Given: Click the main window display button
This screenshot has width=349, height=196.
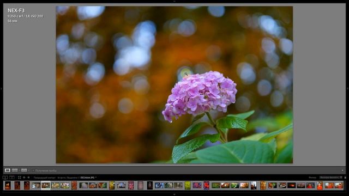Looking at the screenshot, I should [5, 177].
